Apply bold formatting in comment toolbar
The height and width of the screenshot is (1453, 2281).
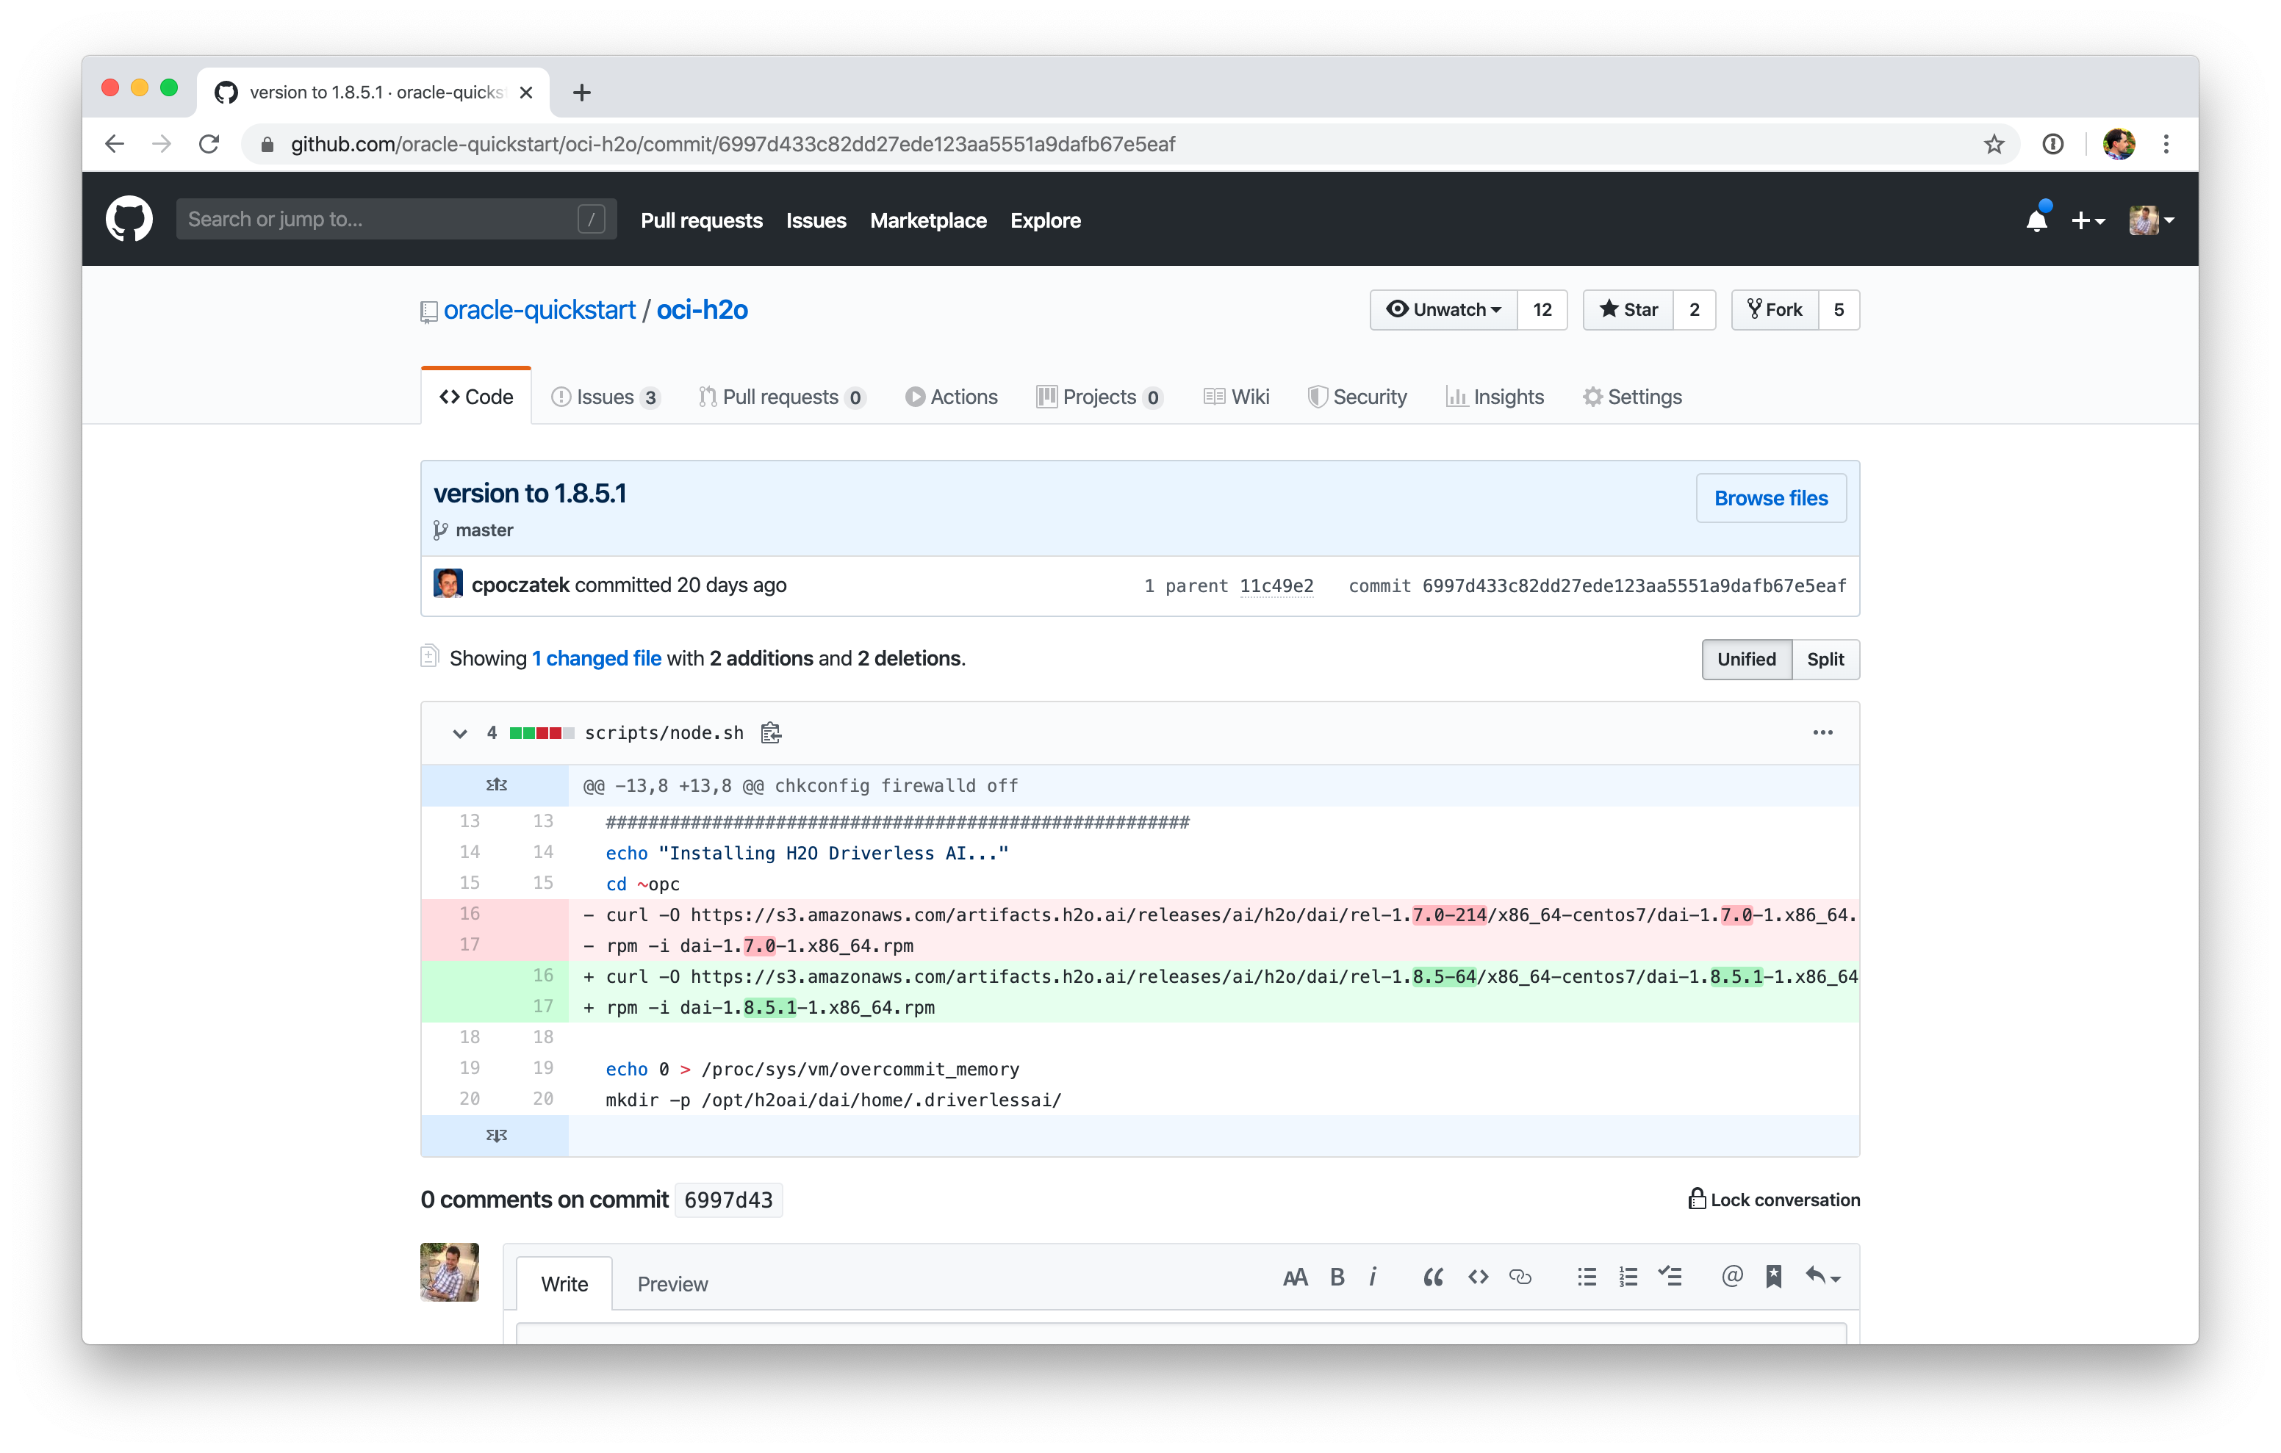pyautogui.click(x=1337, y=1276)
